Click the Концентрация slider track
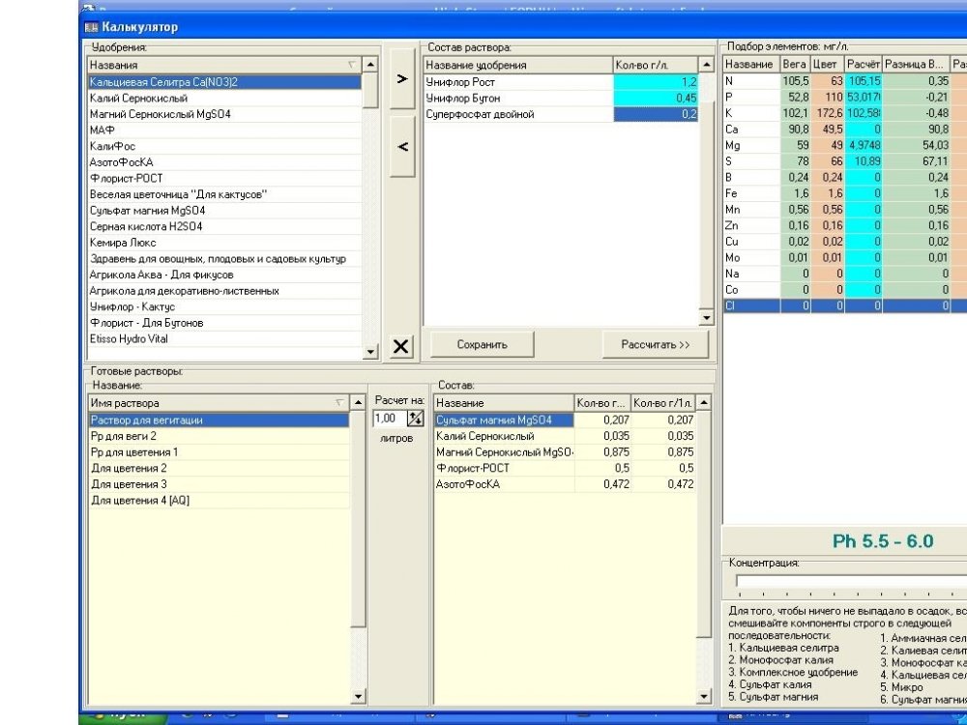 coord(851,581)
